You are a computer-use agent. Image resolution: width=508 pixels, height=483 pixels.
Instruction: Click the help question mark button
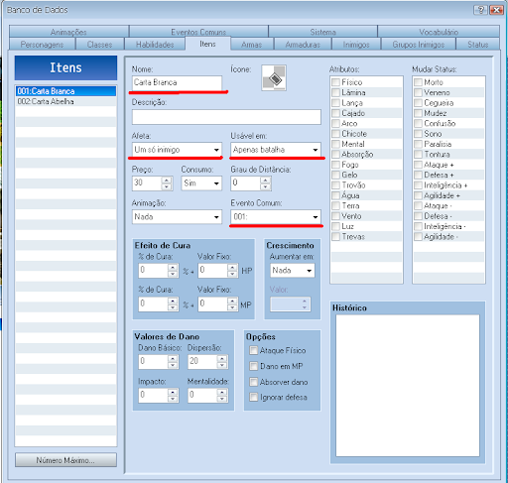coord(480,10)
